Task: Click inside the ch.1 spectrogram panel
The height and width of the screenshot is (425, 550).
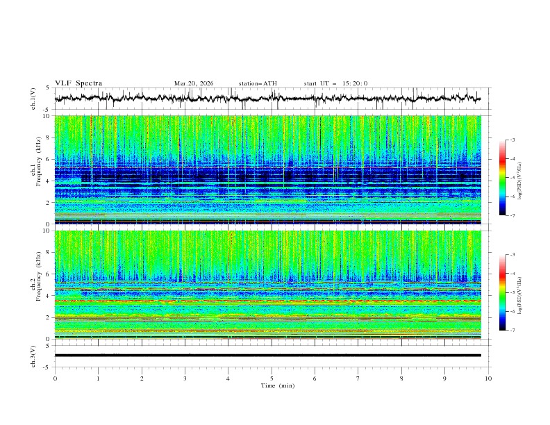Action: tap(268, 169)
